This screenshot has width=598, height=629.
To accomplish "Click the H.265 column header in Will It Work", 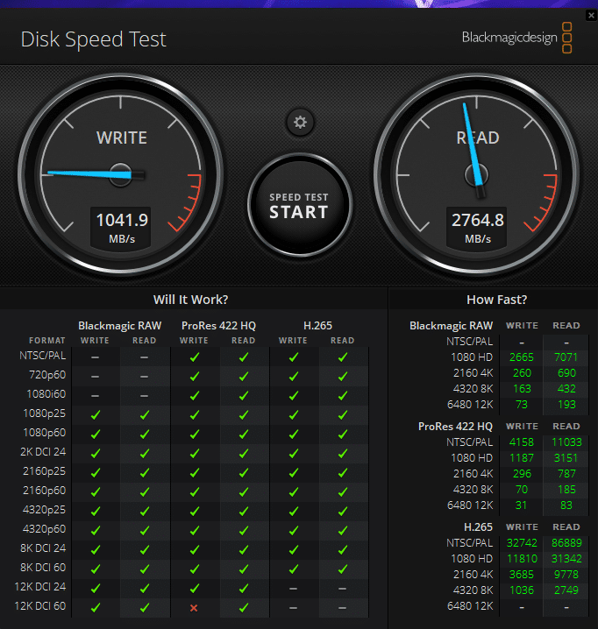I will (x=317, y=325).
